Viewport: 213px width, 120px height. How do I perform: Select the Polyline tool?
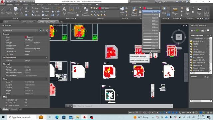click(x=9, y=10)
